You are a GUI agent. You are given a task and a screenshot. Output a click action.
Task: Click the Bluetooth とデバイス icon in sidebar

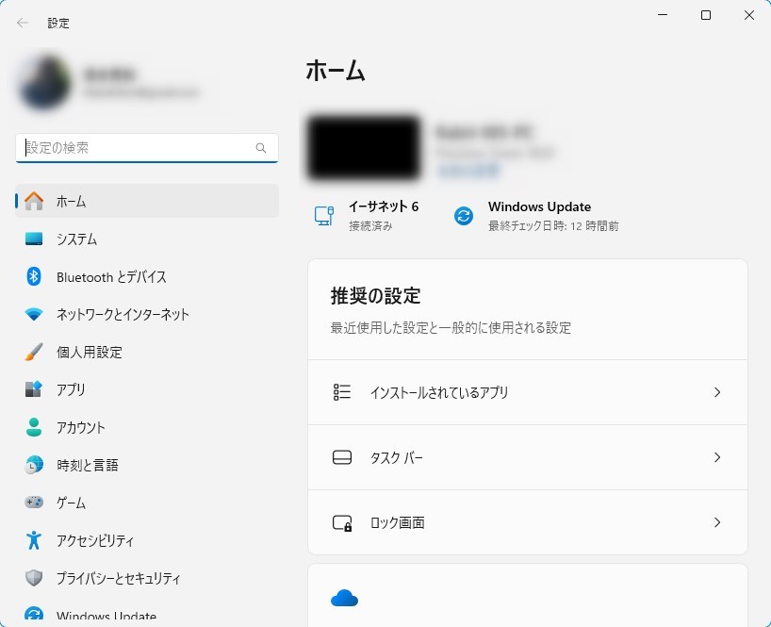(34, 276)
